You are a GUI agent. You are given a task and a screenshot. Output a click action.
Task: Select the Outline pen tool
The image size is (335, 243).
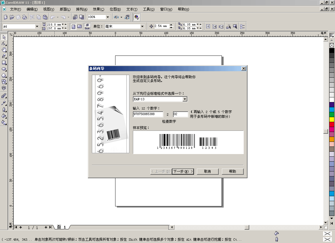4,110
